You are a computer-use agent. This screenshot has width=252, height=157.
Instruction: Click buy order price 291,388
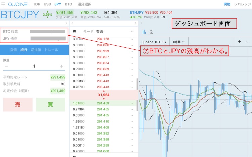click(103, 139)
